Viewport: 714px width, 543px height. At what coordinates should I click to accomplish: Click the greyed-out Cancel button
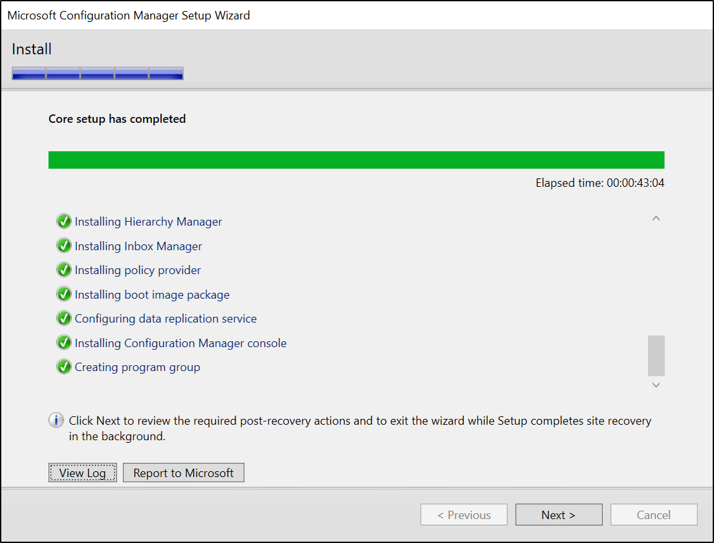point(654,515)
